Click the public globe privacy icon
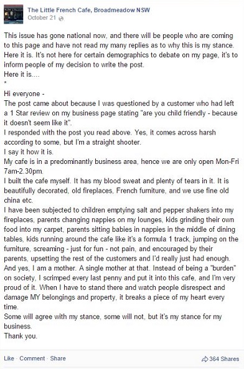The height and width of the screenshot is (369, 244). coord(61,19)
